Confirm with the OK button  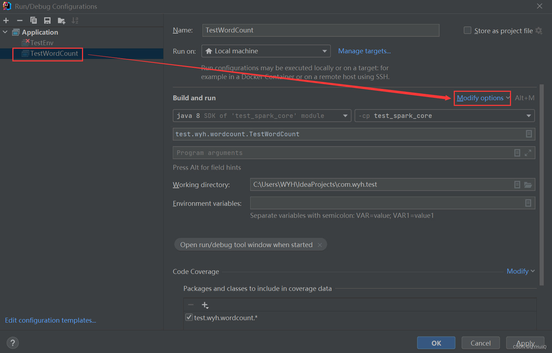coord(436,343)
